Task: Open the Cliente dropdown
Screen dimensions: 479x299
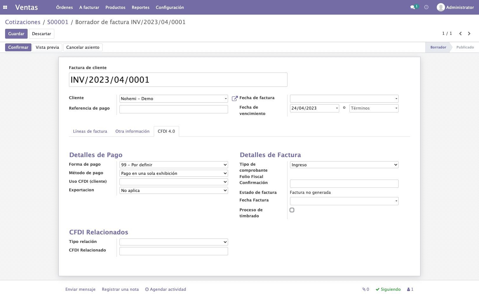Action: [174, 99]
